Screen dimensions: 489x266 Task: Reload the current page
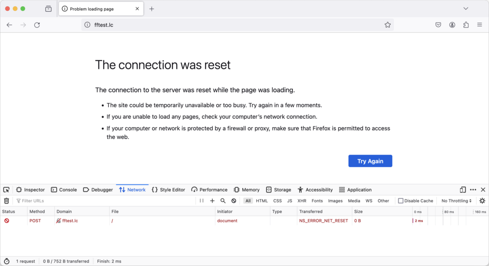[x=37, y=25]
